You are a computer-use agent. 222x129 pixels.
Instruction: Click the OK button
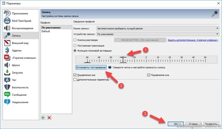click(176, 124)
